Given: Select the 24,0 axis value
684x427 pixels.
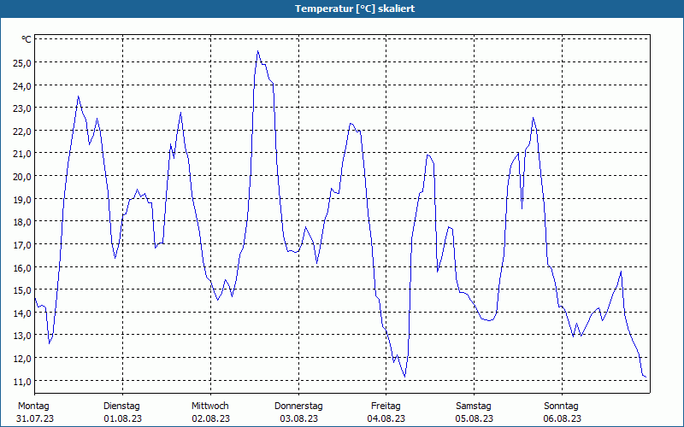Looking at the screenshot, I should coord(22,86).
